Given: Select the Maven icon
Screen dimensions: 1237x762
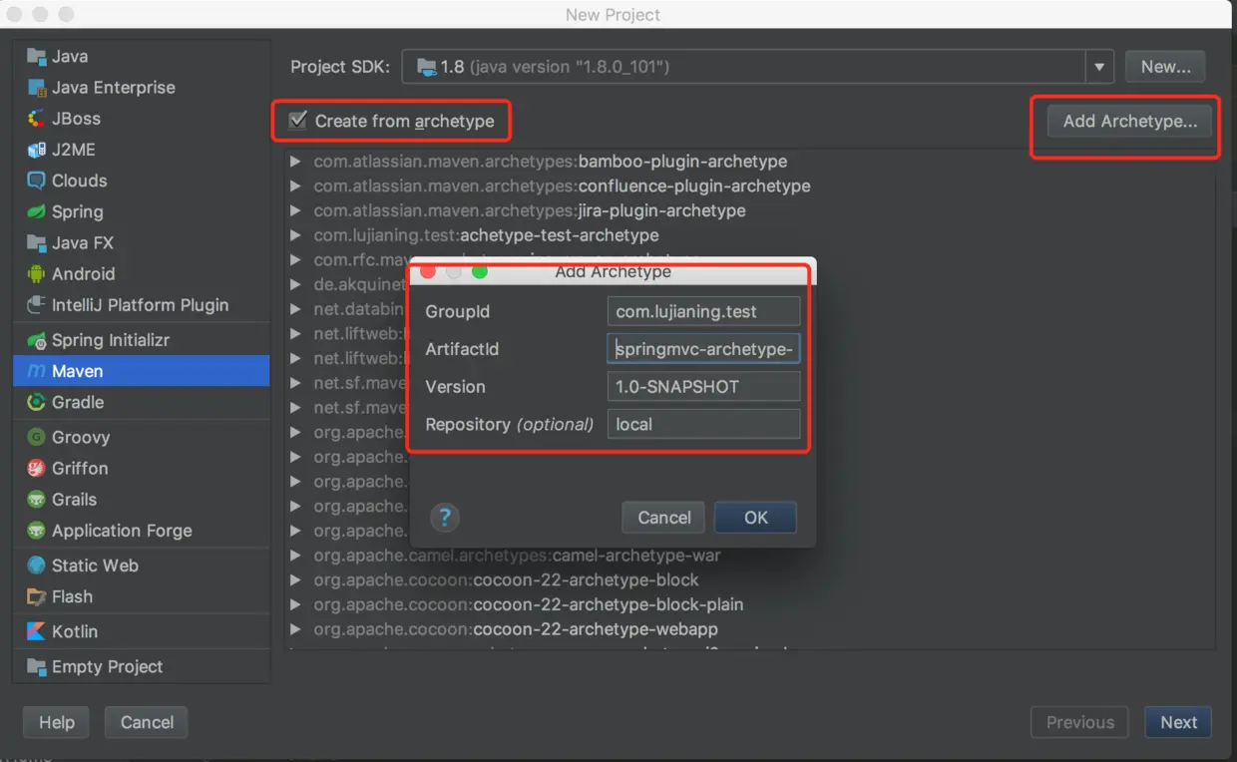Looking at the screenshot, I should point(37,371).
